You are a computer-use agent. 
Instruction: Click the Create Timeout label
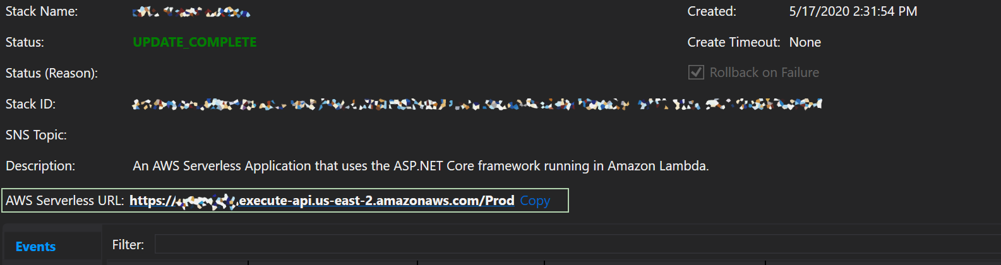734,42
